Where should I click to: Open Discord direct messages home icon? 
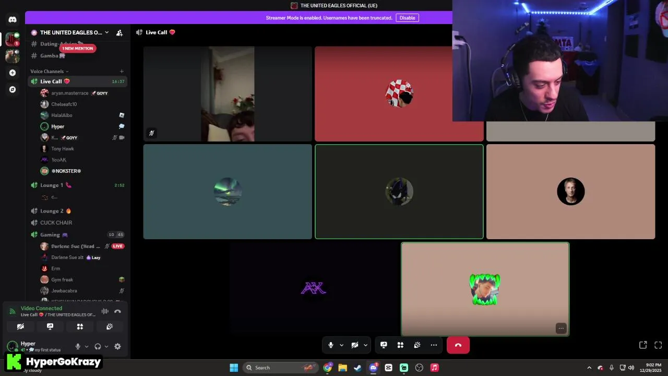[13, 19]
